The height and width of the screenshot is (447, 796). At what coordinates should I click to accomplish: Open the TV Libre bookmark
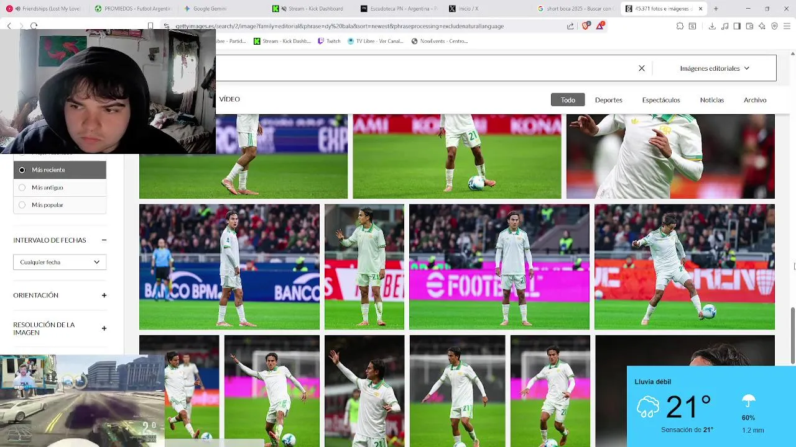click(x=376, y=41)
